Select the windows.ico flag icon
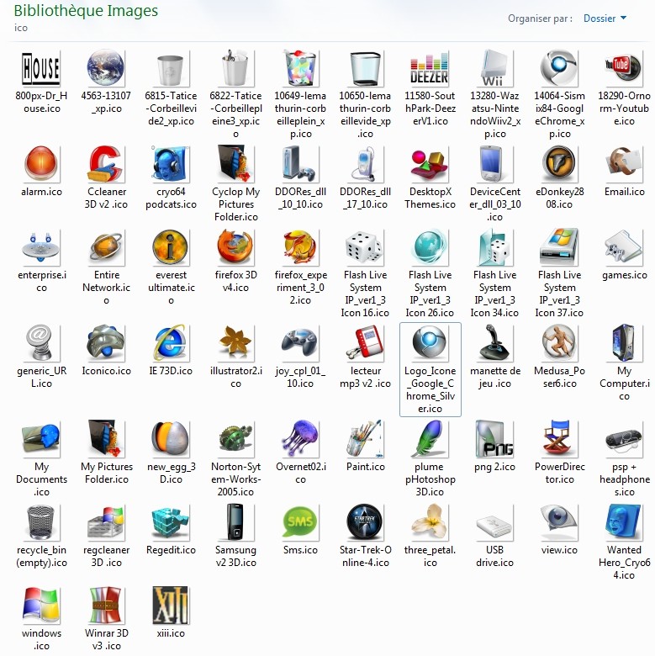655x656 pixels. coord(41,606)
